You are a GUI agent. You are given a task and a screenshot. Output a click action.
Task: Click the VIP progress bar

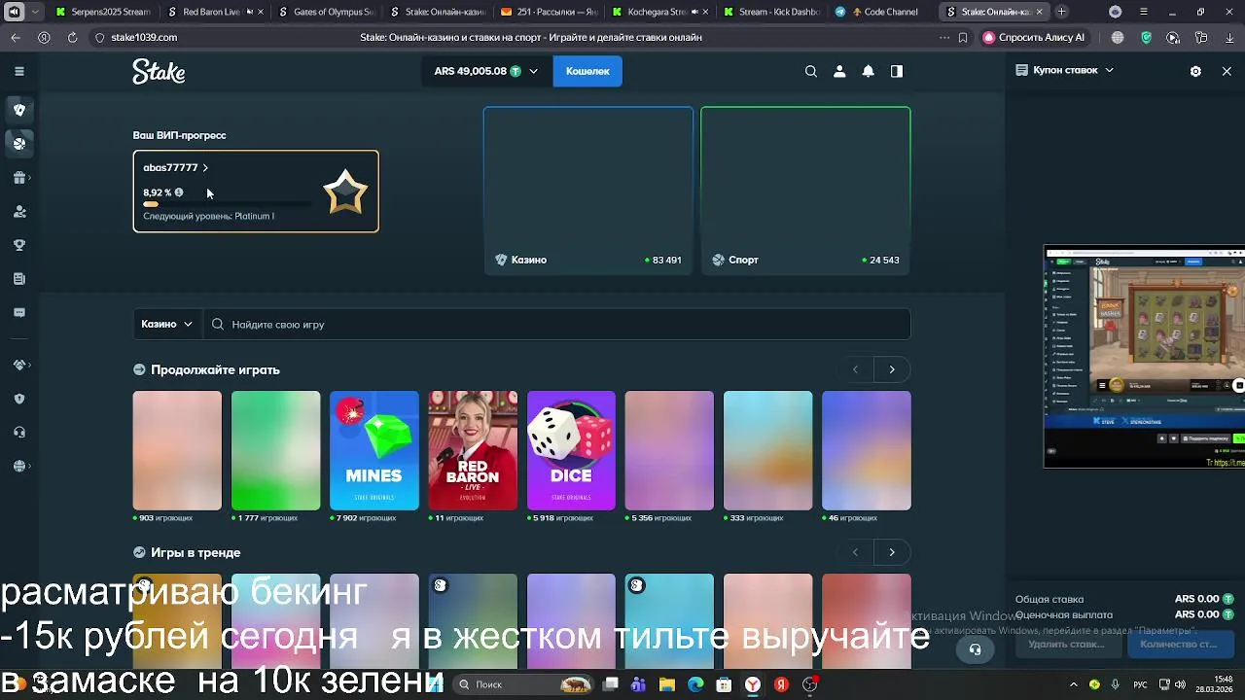(228, 204)
